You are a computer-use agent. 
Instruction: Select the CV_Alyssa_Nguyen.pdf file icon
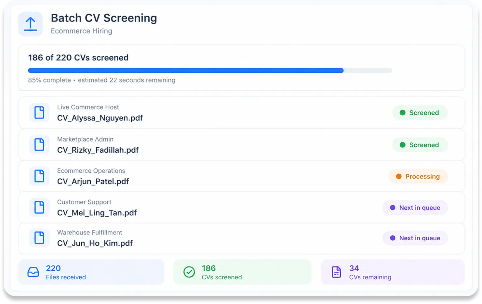[39, 113]
